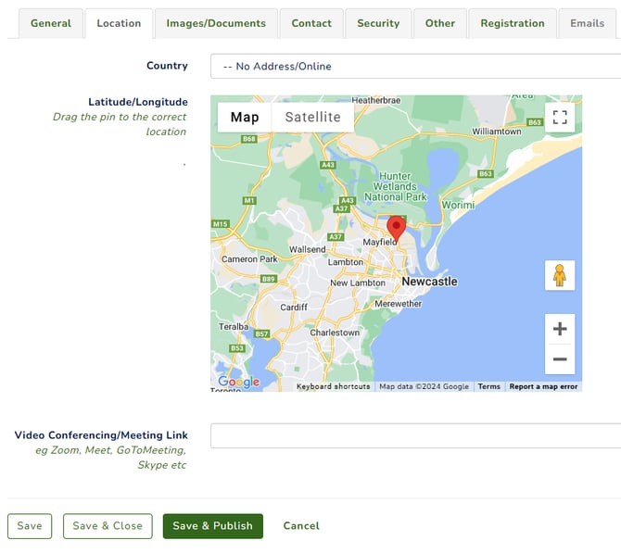Click the B53 road shield on the map

pos(237,348)
